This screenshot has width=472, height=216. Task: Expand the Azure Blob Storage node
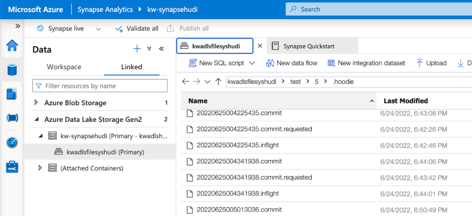[x=37, y=103]
